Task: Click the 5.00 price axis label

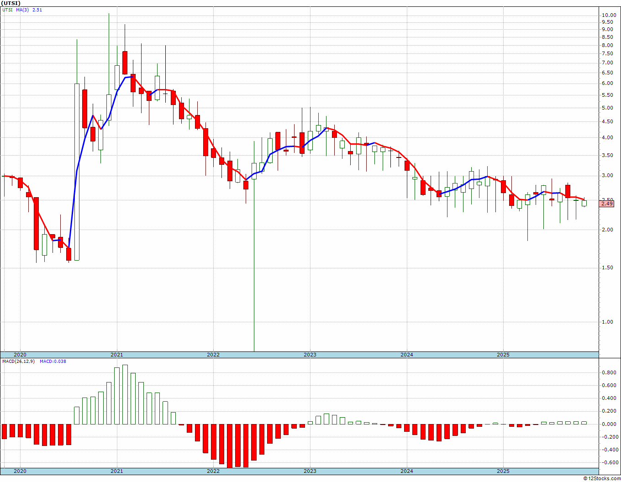Action: coord(607,108)
